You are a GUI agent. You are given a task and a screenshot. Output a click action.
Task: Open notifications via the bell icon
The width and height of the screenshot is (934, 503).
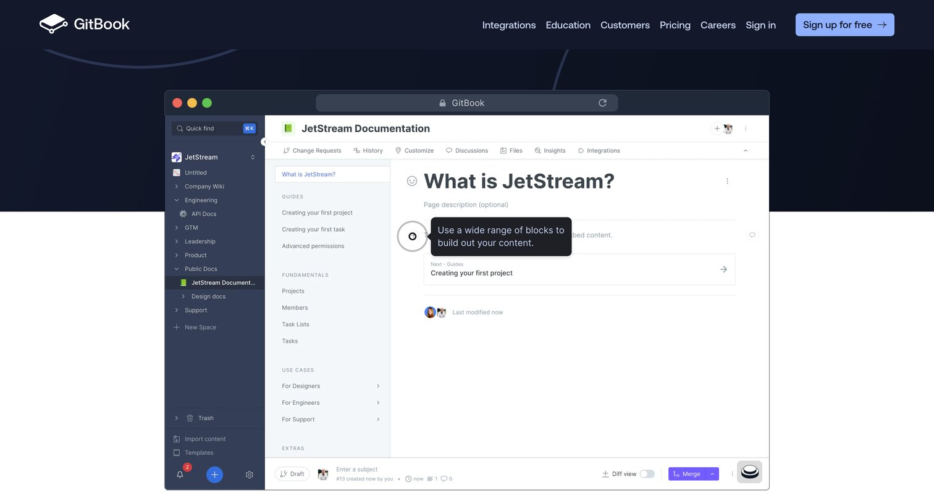[x=180, y=475]
